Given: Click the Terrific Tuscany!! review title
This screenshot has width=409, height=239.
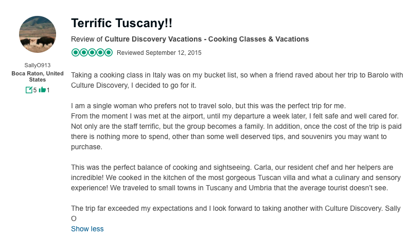Looking at the screenshot, I should point(121,23).
